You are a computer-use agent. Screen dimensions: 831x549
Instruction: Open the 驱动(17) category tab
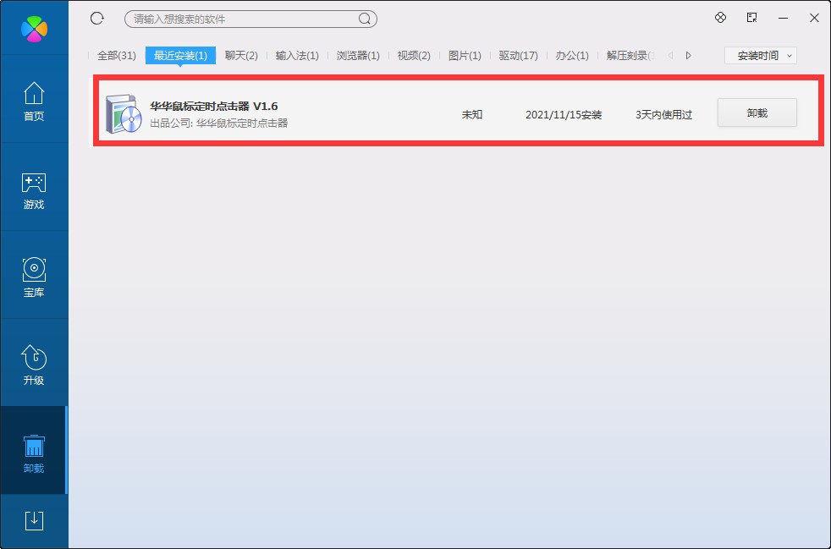[517, 55]
